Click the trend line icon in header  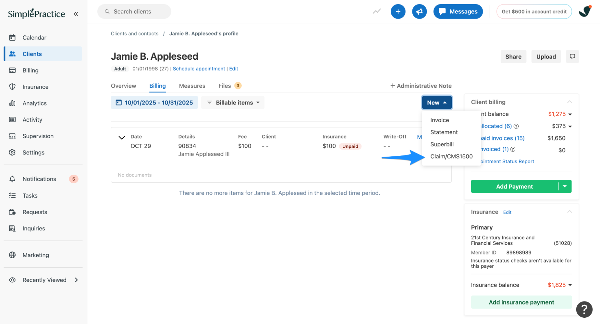click(x=377, y=11)
